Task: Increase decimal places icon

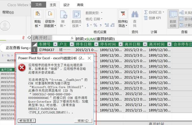Action: [x=107, y=25]
